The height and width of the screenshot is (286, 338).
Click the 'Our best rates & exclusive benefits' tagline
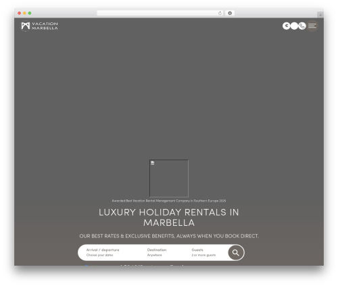tap(169, 236)
